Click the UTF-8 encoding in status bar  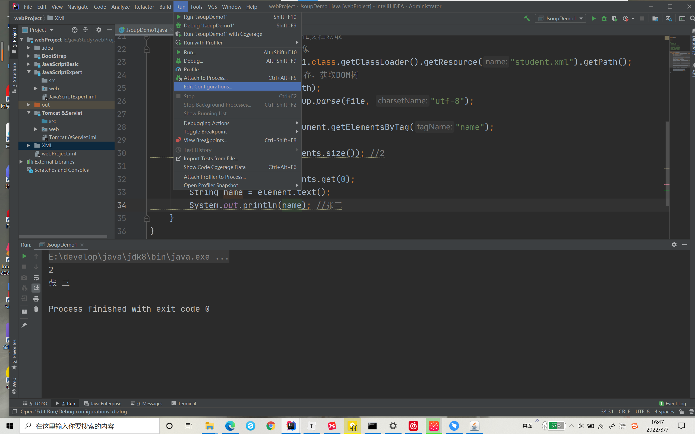coord(642,411)
